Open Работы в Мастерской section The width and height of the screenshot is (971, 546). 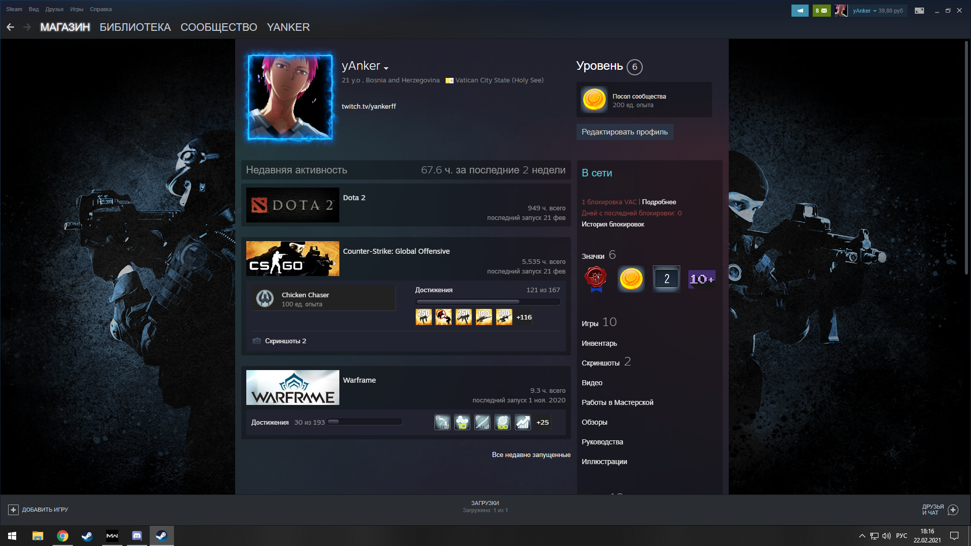click(617, 402)
